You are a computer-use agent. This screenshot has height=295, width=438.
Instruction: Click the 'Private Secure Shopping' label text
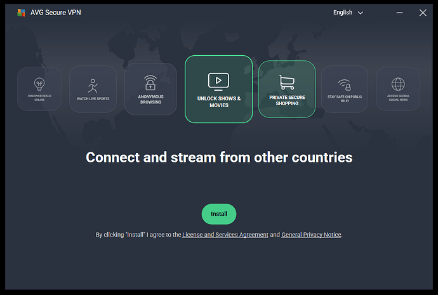[287, 100]
